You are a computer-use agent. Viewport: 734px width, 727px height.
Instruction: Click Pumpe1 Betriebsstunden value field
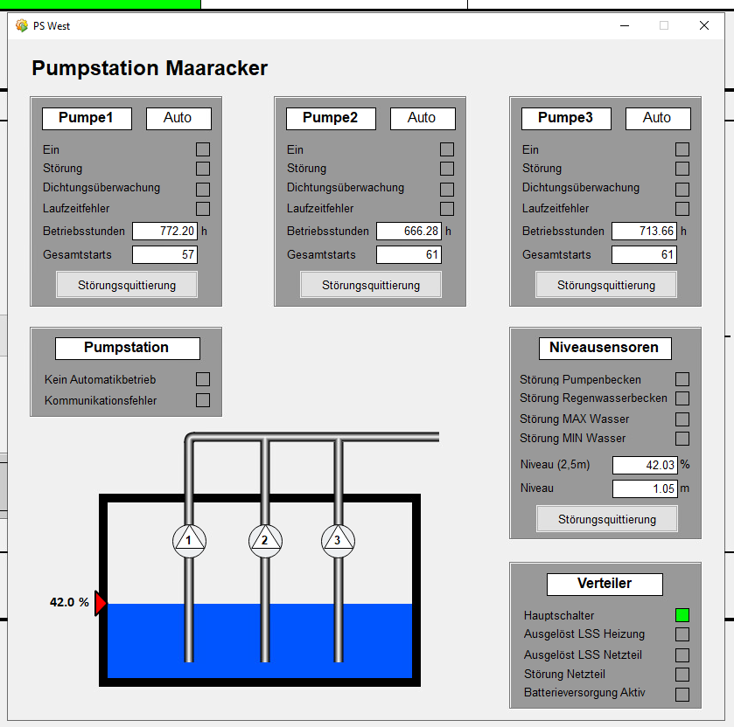(x=164, y=232)
